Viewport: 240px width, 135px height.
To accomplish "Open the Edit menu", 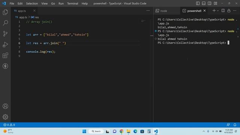I will point(20,3).
